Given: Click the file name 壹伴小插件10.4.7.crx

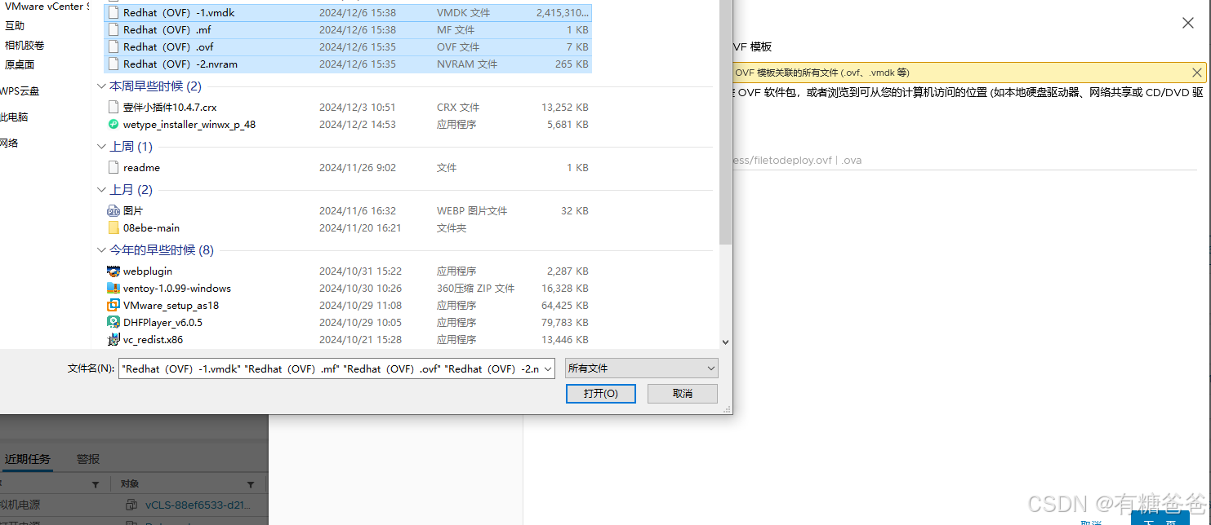Looking at the screenshot, I should pos(170,108).
